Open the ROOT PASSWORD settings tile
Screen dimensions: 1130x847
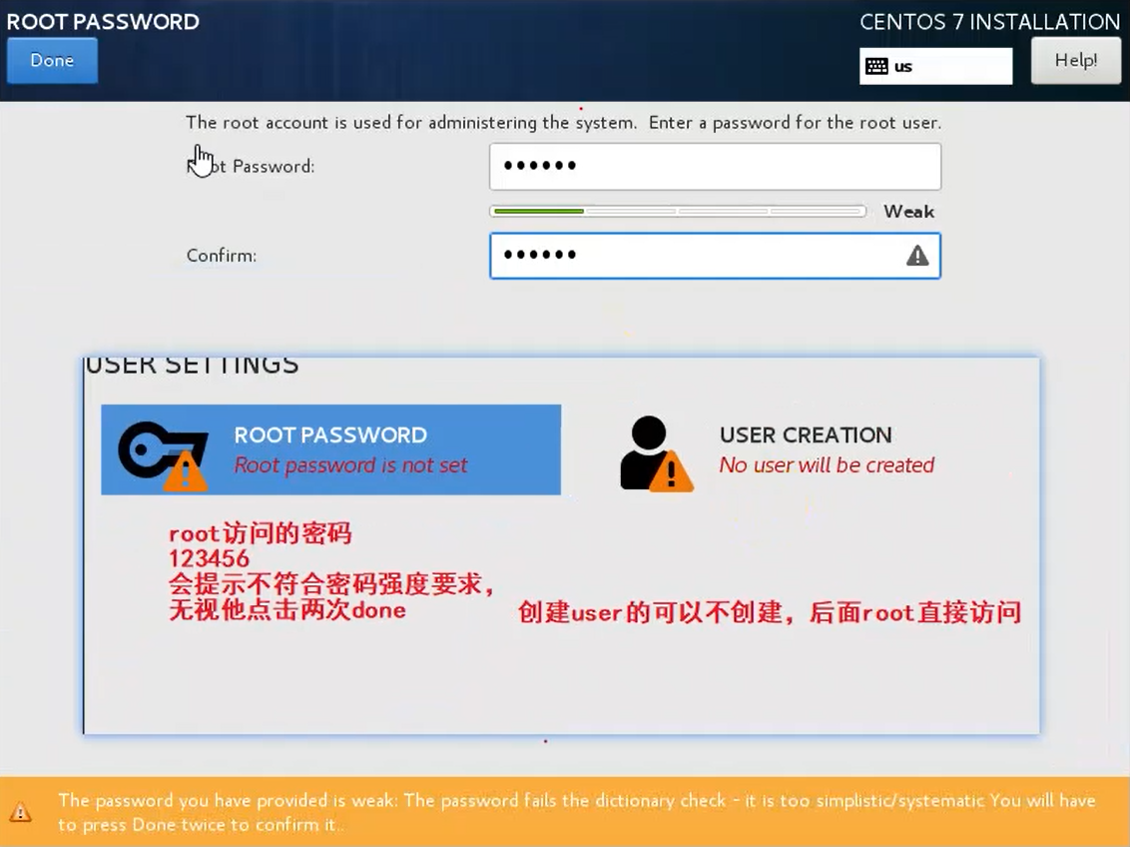click(330, 449)
